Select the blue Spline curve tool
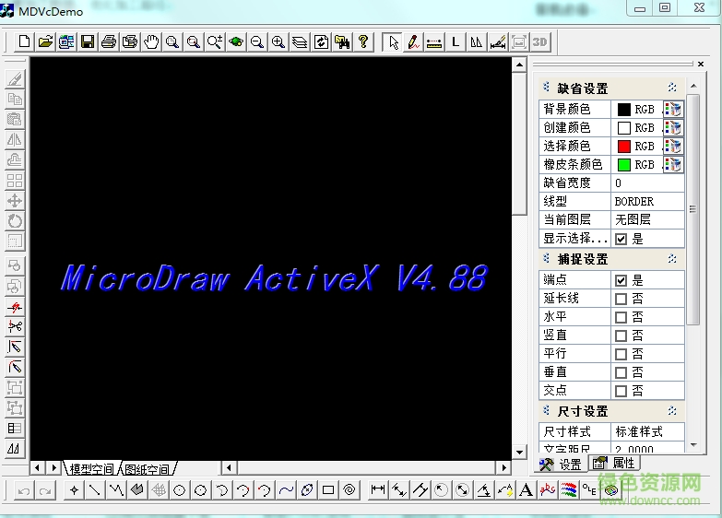This screenshot has width=722, height=518. point(286,490)
